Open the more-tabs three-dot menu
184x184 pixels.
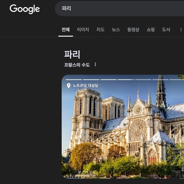181,29
